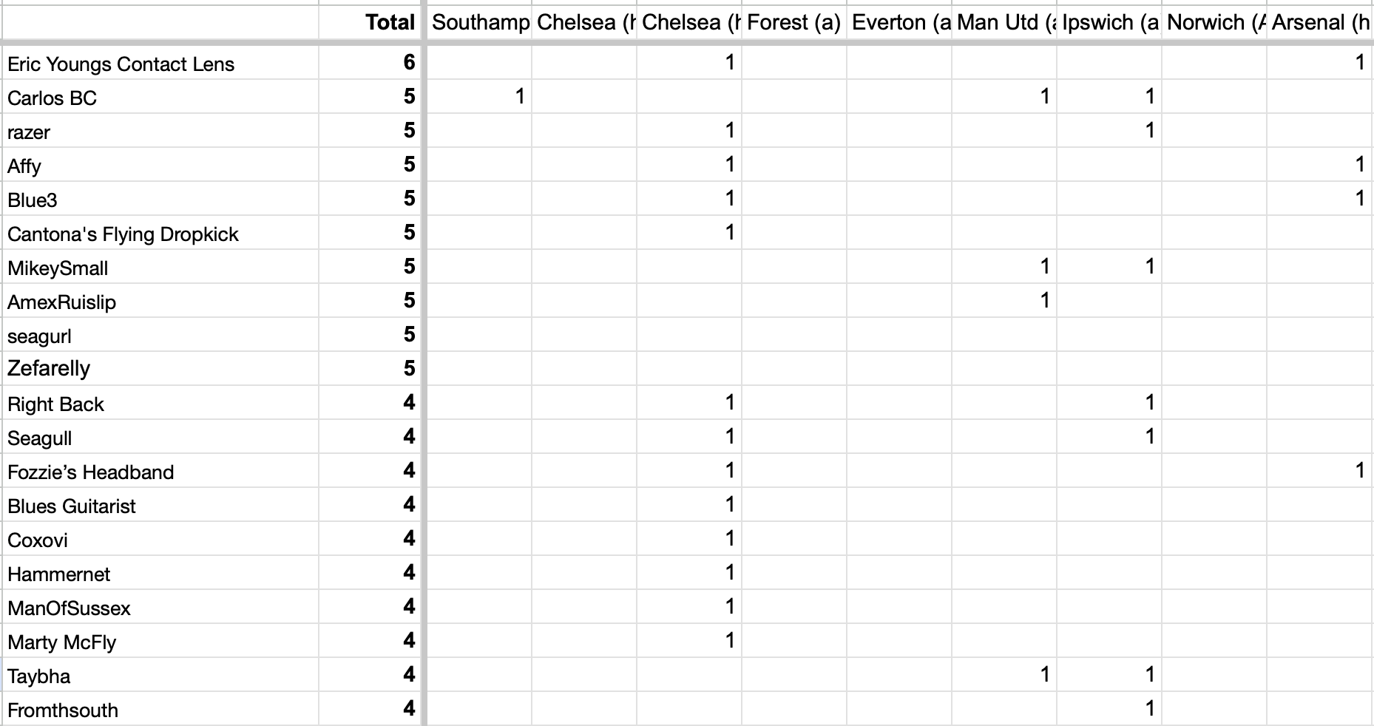The height and width of the screenshot is (726, 1374).
Task: Click the seagurl name cell
Action: coord(160,335)
